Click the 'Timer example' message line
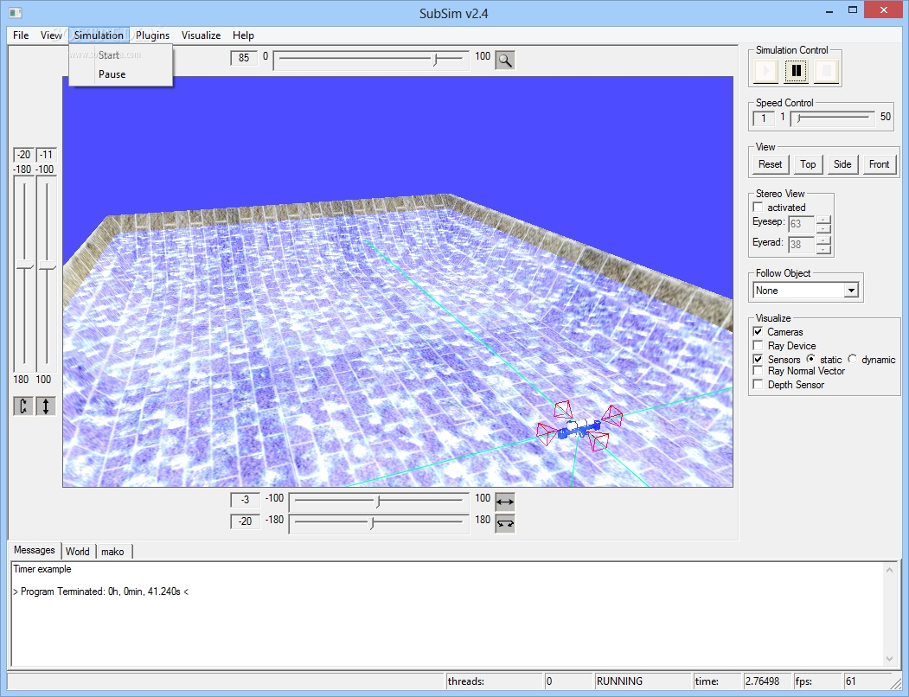Image resolution: width=909 pixels, height=697 pixels. (x=42, y=569)
